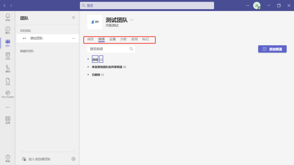
Task: Open the Teams (团队) sidebar icon
Action: pyautogui.click(x=8, y=43)
